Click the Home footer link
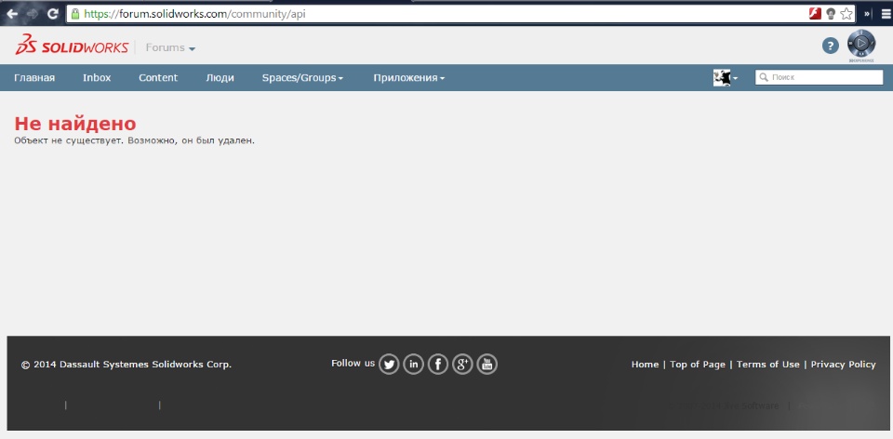 645,365
